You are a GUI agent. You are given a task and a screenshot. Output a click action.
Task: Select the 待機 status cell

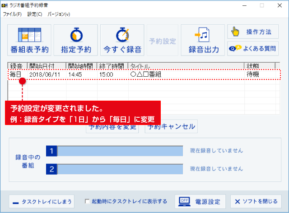coord(253,74)
